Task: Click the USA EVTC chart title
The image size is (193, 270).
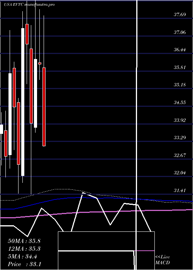Action: tap(29, 5)
